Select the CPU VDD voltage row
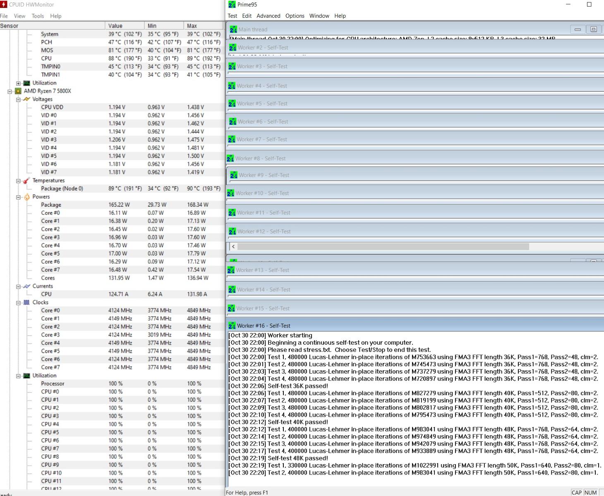The image size is (604, 496). point(112,107)
